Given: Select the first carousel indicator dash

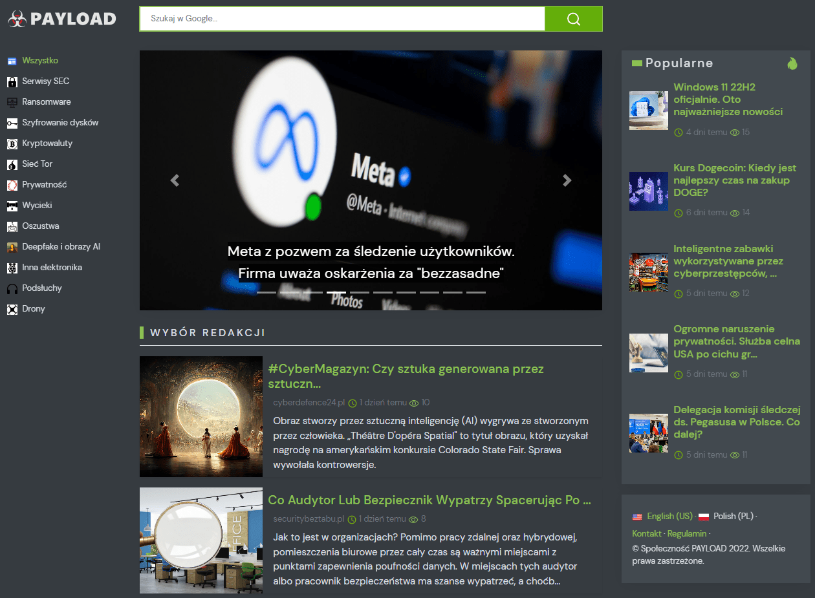Looking at the screenshot, I should [x=266, y=292].
